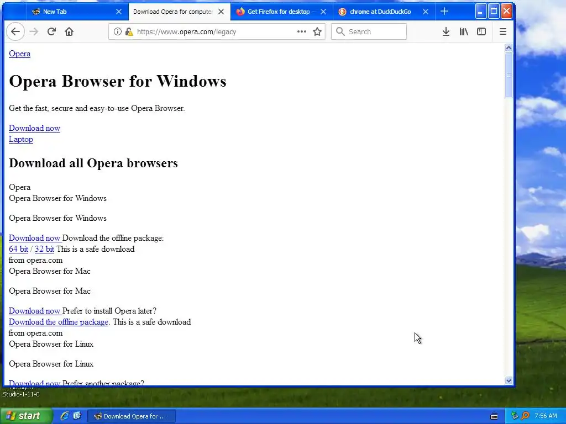Toggle the sidebar icon

481,31
